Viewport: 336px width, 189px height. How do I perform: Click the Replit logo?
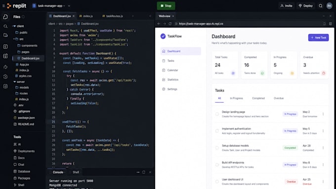click(17, 6)
